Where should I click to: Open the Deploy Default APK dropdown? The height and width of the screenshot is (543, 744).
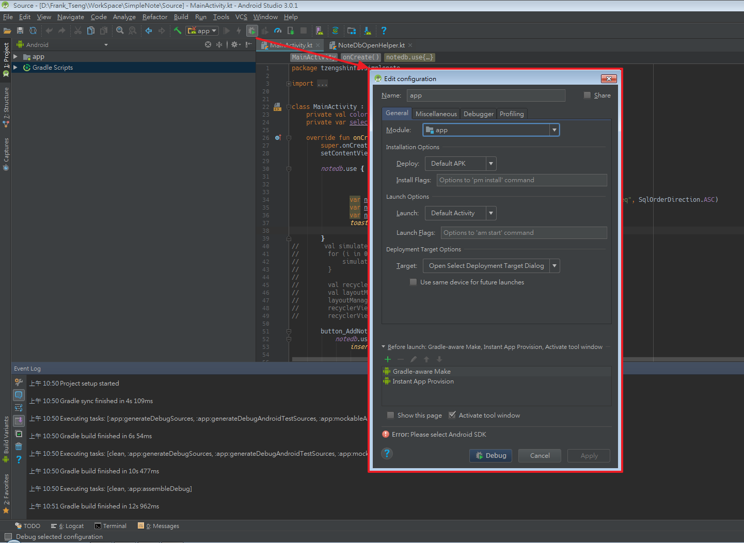460,164
